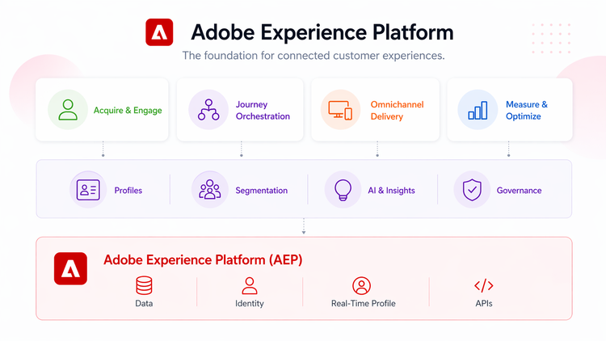
Task: Select the Omnichannel Delivery text label
Action: [397, 110]
